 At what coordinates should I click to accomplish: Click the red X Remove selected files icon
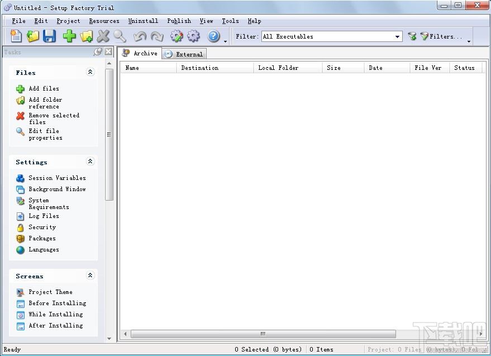[x=20, y=116]
